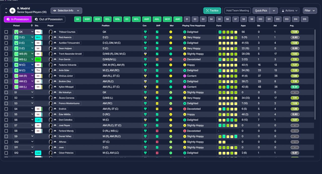This screenshot has width=322, height=174.
Task: Click Fran García's sharpness warning icon
Action: (157, 59)
